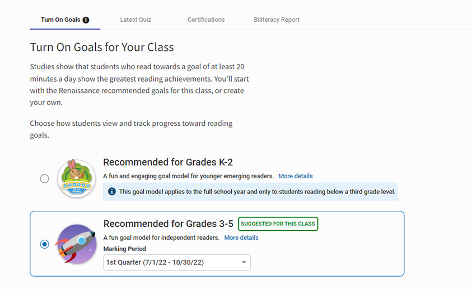Viewport: 472px width, 289px height.
Task: Select the Grades 3-5 radio button
Action: pyautogui.click(x=45, y=244)
